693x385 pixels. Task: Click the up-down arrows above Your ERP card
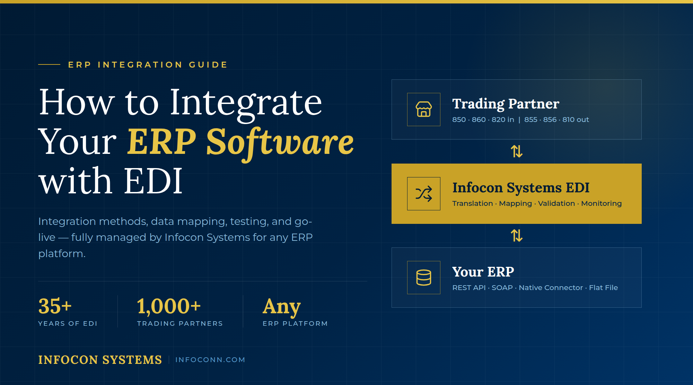point(517,236)
